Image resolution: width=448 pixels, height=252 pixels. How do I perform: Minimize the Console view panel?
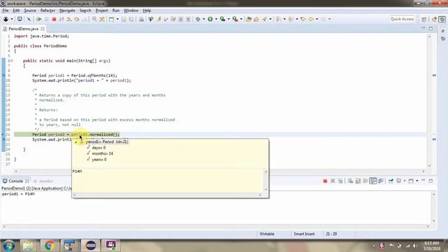pyautogui.click(x=423, y=181)
